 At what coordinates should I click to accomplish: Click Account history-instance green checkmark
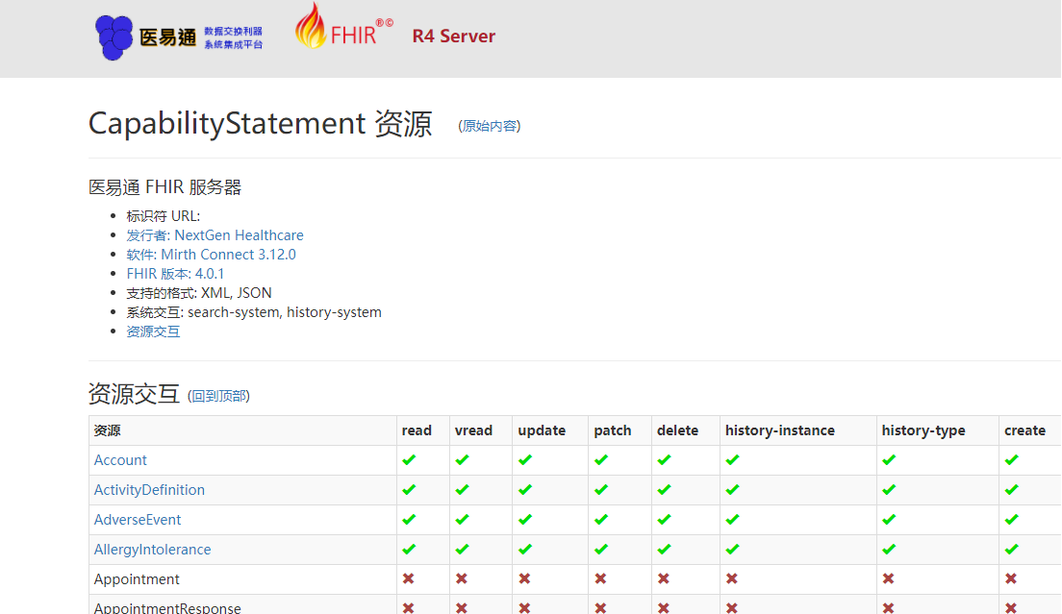click(x=732, y=460)
